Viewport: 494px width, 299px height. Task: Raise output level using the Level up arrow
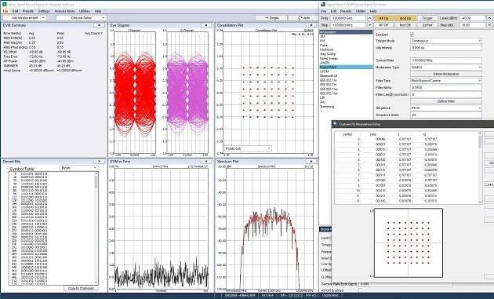(489, 18)
